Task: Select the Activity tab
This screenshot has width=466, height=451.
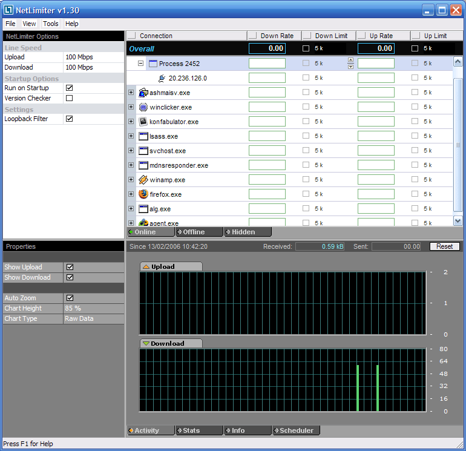Action: 151,430
